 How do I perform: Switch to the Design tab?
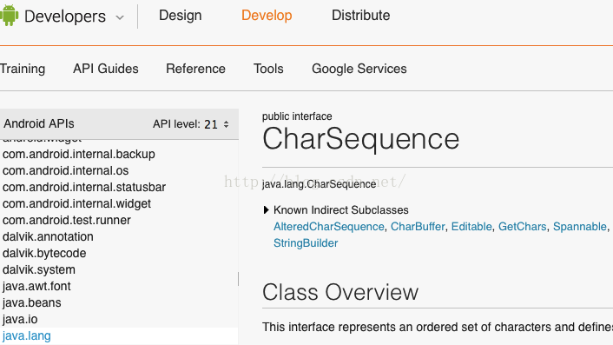click(181, 16)
